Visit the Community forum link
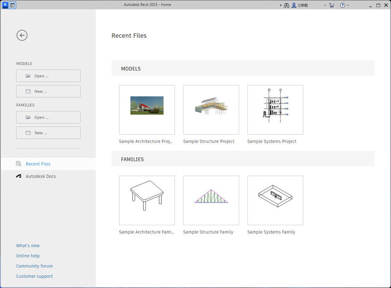Image resolution: width=391 pixels, height=288 pixels. 35,266
